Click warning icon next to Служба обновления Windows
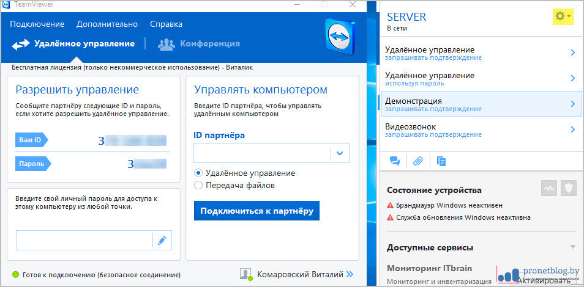 (390, 217)
